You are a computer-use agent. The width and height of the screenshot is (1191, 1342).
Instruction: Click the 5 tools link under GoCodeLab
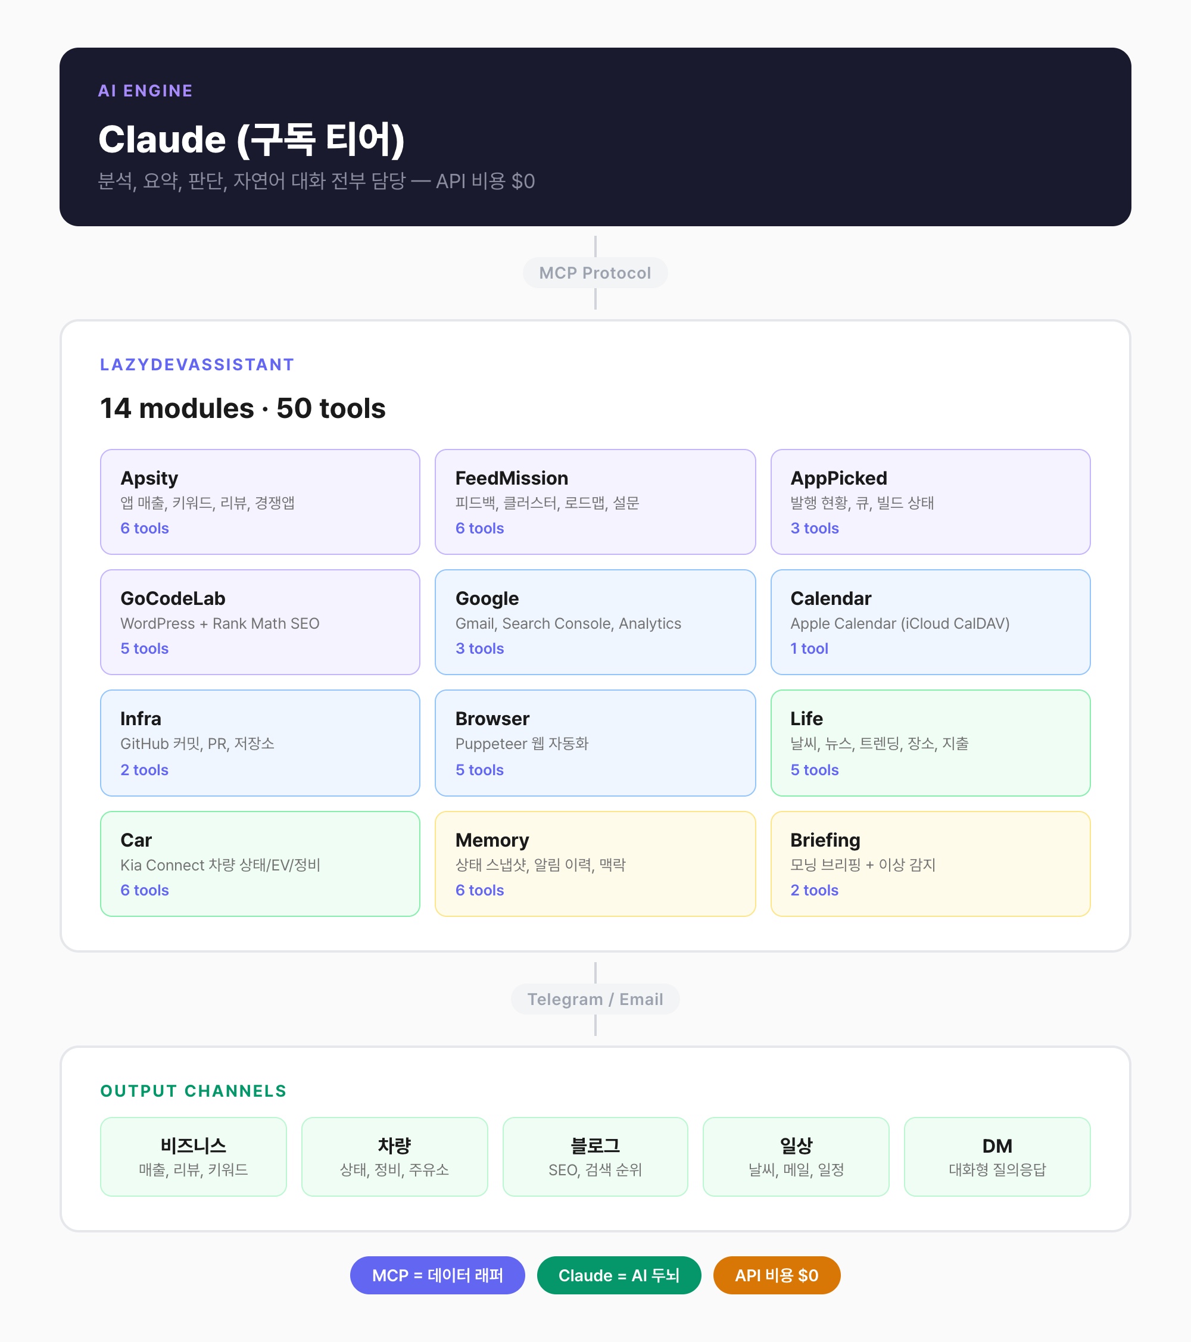145,649
